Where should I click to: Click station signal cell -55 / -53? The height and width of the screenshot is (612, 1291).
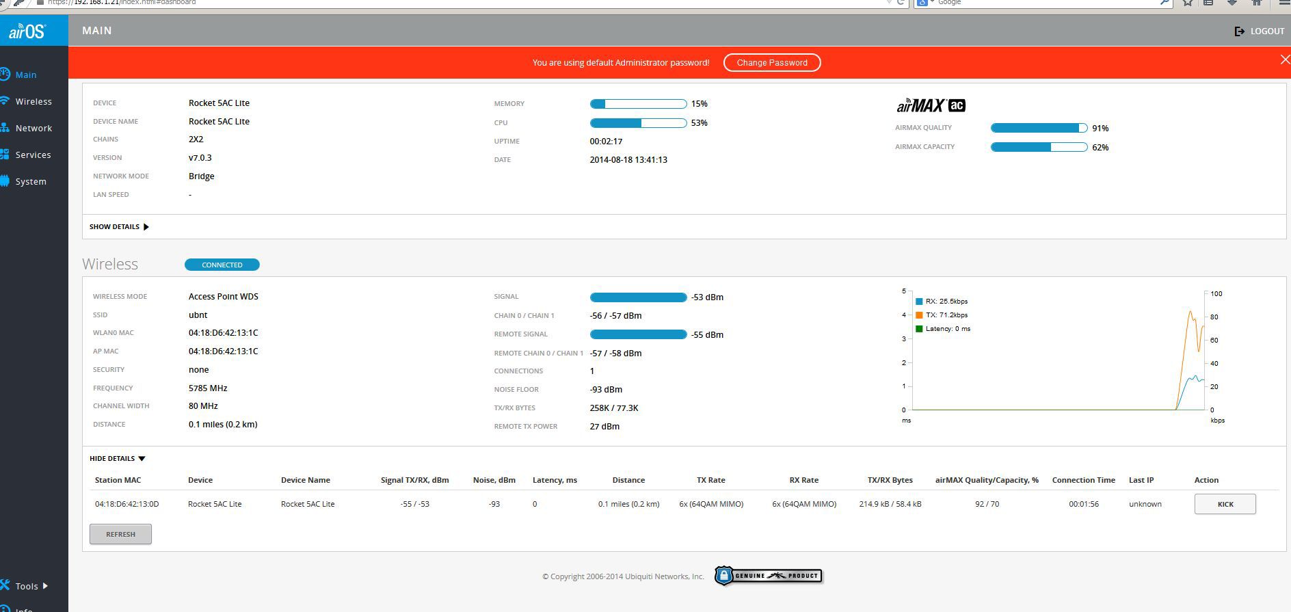(x=415, y=504)
